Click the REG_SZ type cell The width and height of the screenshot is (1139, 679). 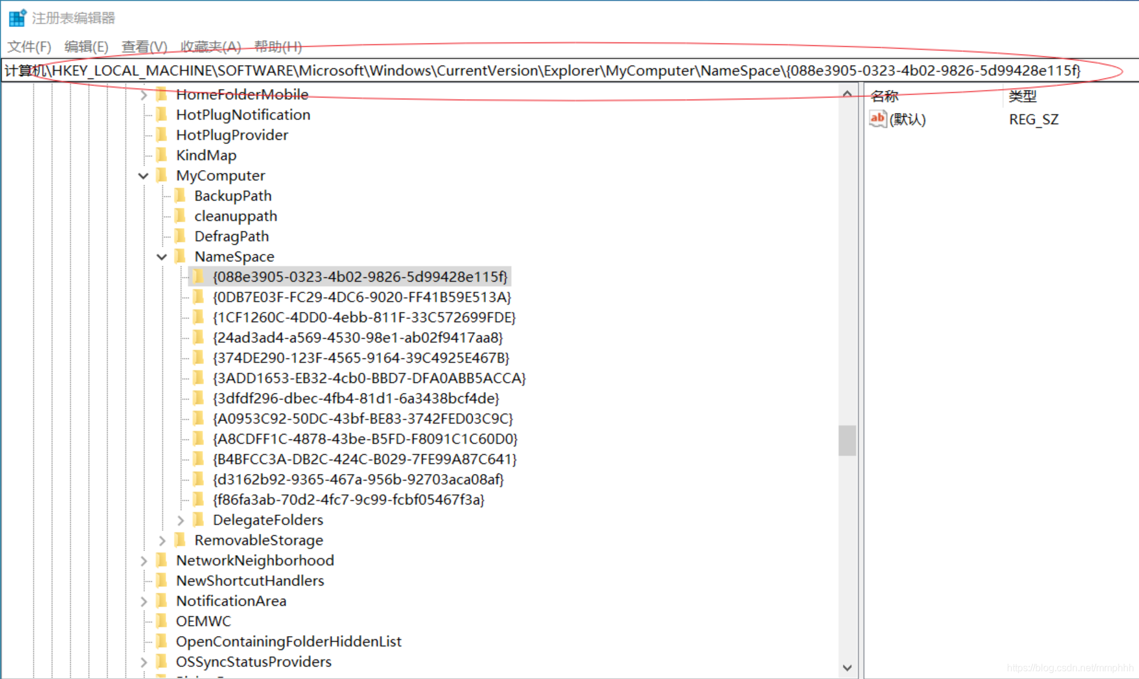tap(1034, 119)
